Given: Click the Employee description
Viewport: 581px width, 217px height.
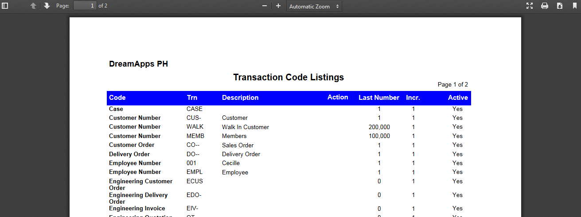Looking at the screenshot, I should pos(235,172).
